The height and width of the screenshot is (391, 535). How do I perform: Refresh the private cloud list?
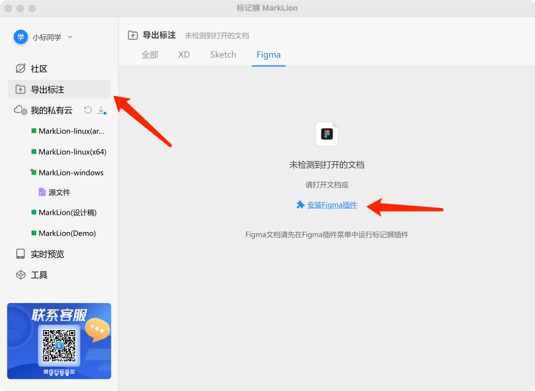coord(88,110)
